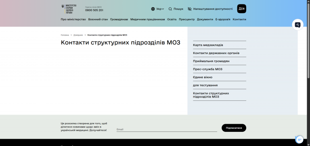This screenshot has height=146, width=310.
Task: Open Налаштування доступності settings
Action: [x=213, y=9]
